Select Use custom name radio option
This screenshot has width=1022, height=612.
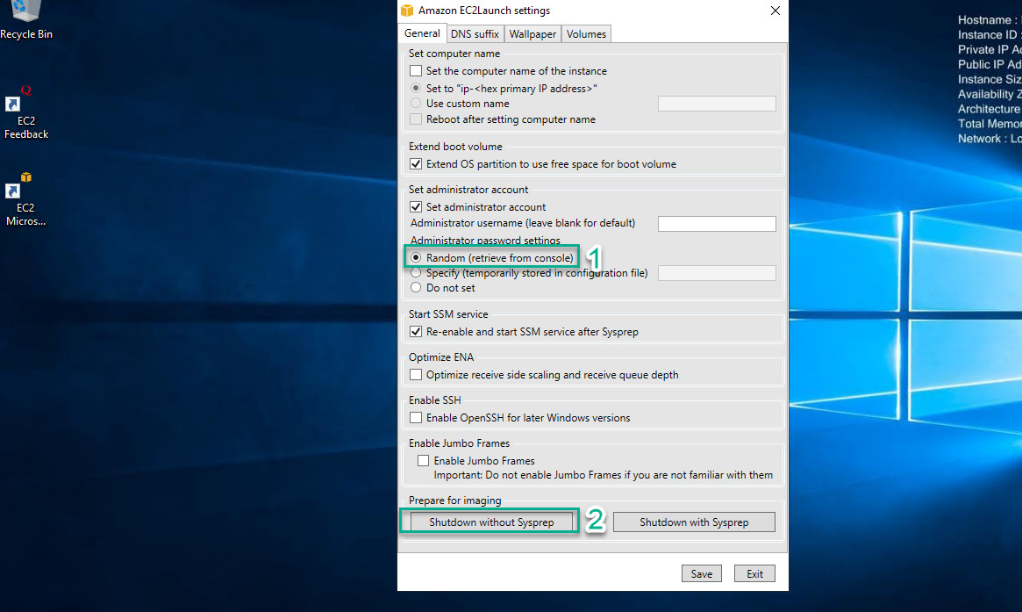[x=416, y=103]
